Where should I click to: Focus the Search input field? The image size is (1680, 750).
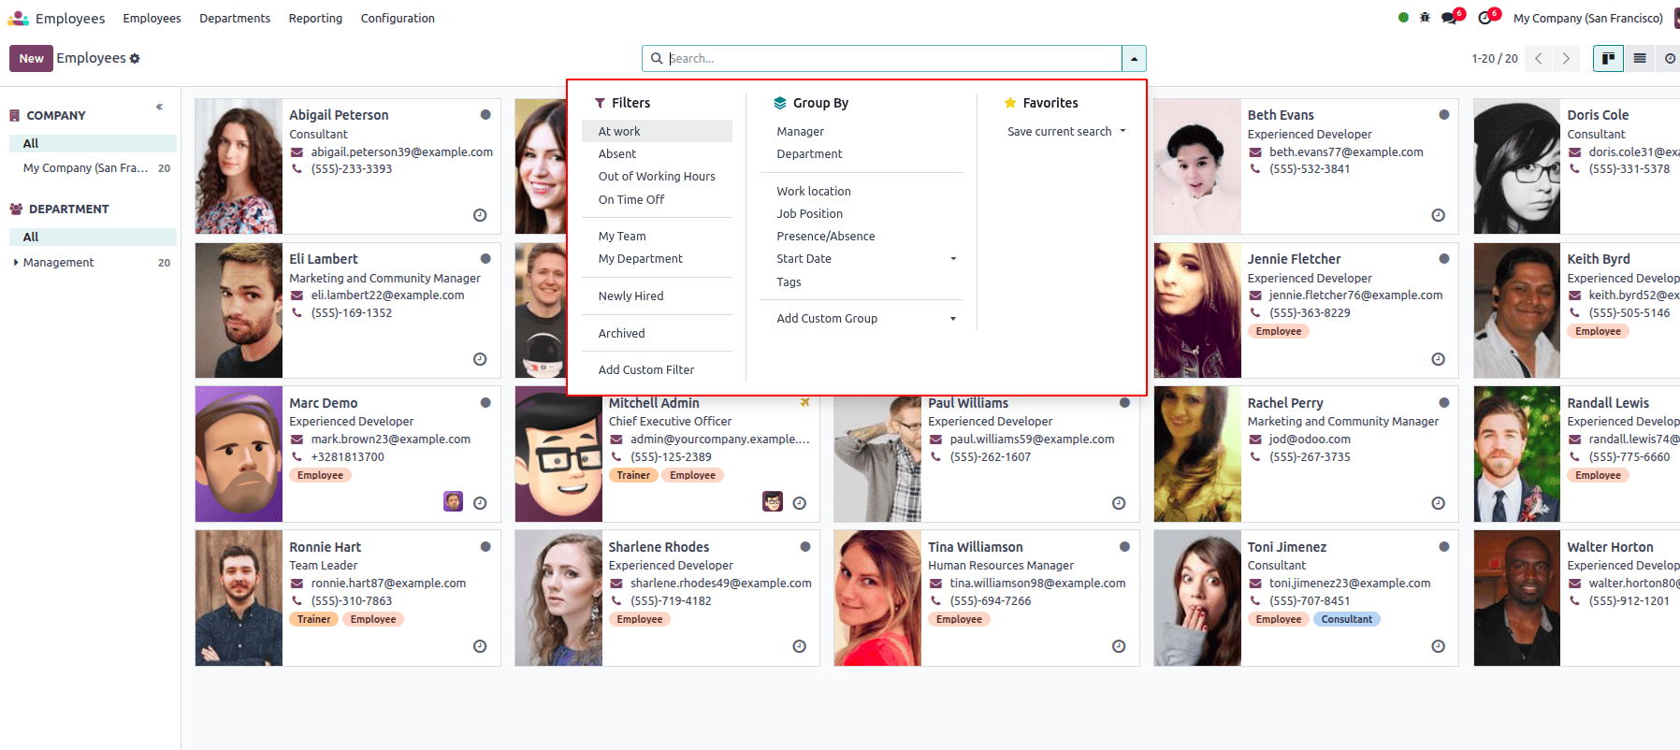[x=892, y=58]
